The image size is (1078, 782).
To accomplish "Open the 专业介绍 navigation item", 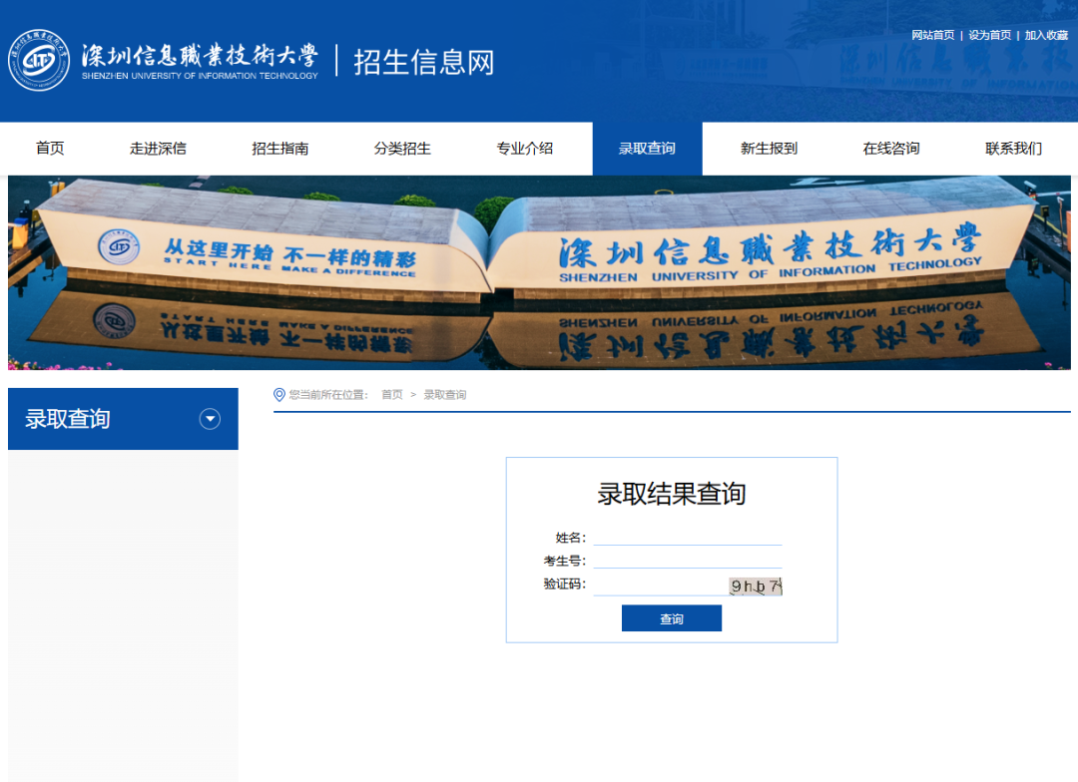I will point(525,149).
